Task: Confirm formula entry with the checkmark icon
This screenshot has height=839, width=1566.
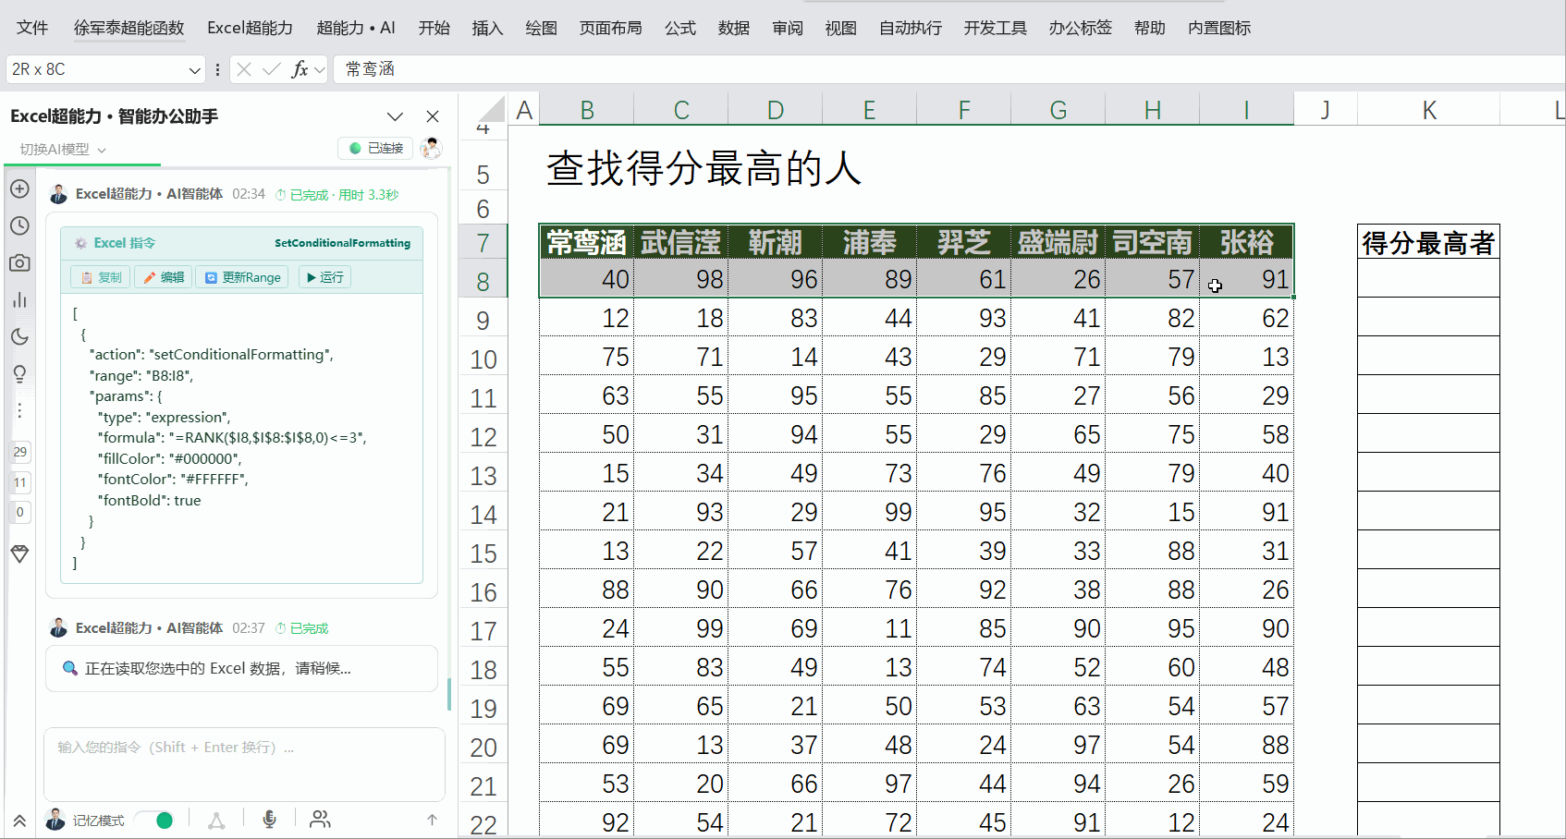Action: coord(271,69)
